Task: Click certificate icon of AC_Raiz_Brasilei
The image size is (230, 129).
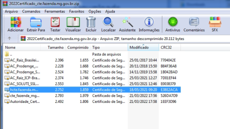Action: point(7,60)
